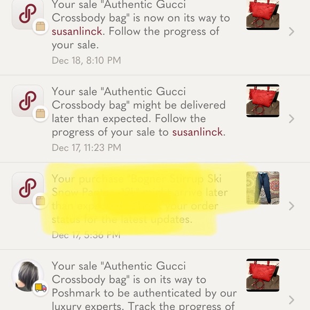
Task: View red Gucci bag thumbnail, authentication notification
Action: tap(263, 275)
